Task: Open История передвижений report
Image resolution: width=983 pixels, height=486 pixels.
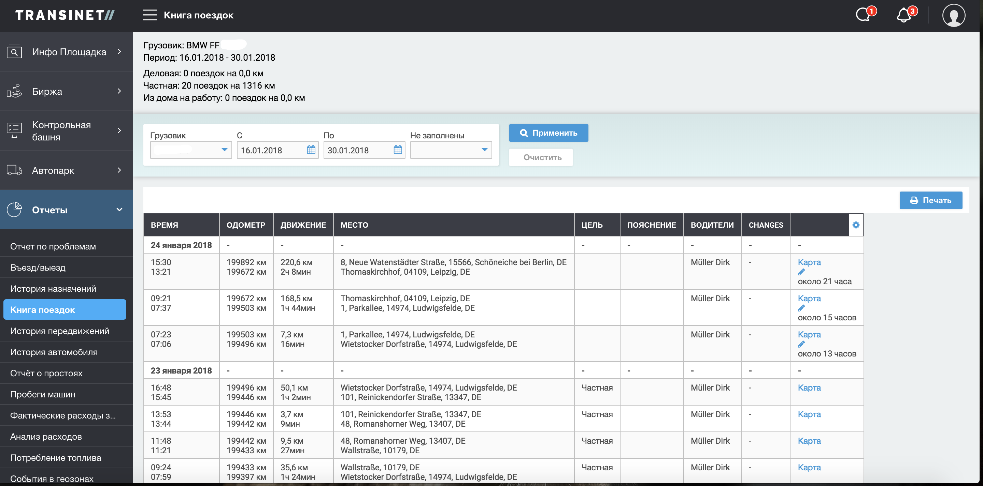Action: click(59, 331)
